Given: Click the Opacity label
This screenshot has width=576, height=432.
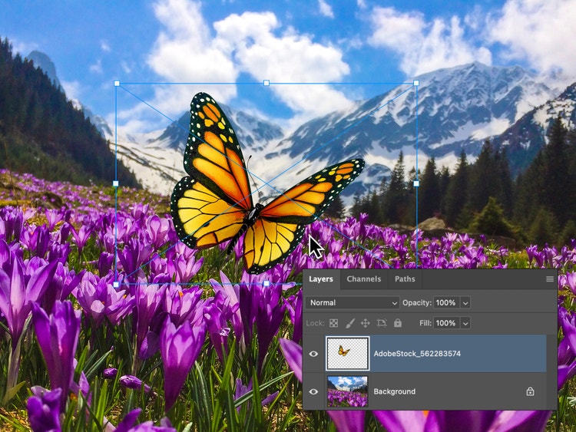Looking at the screenshot, I should click(417, 303).
